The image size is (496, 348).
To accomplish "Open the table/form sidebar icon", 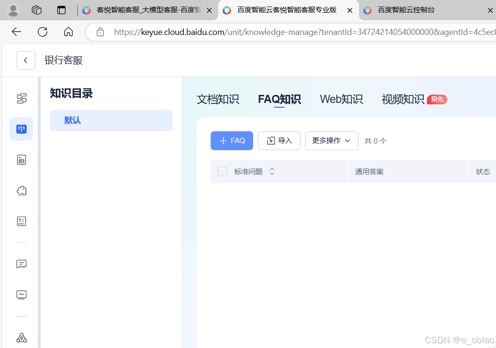I will click(x=22, y=160).
